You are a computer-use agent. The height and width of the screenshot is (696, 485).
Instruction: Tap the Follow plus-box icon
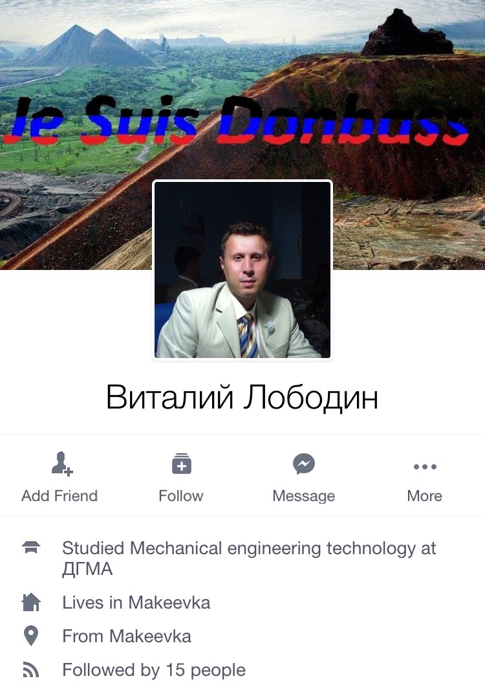182,464
